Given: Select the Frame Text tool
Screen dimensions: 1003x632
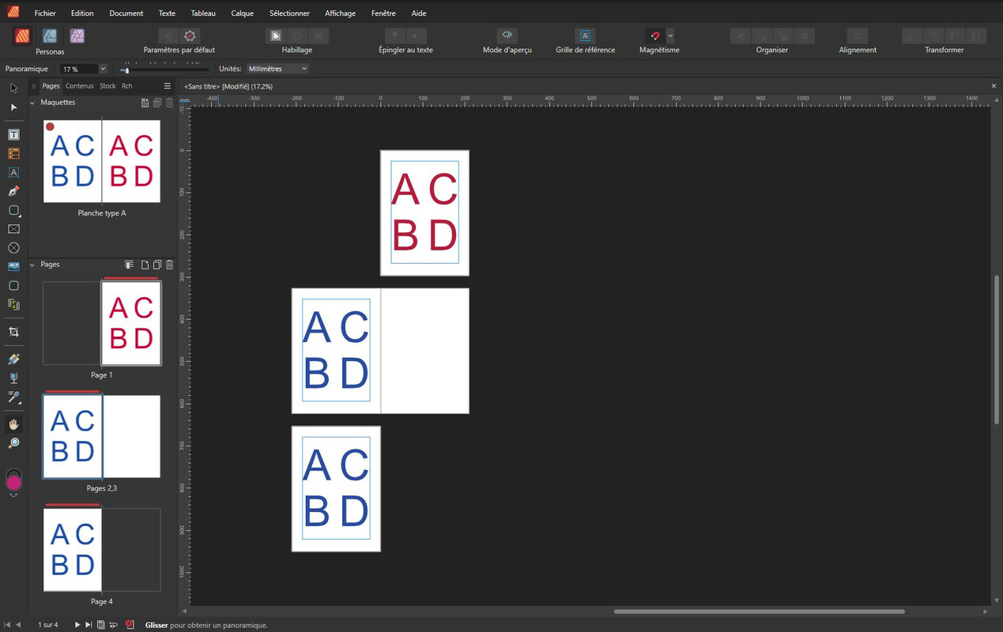Looking at the screenshot, I should (x=13, y=135).
